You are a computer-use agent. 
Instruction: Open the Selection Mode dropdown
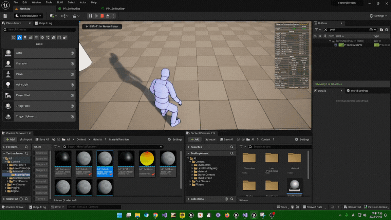point(28,16)
